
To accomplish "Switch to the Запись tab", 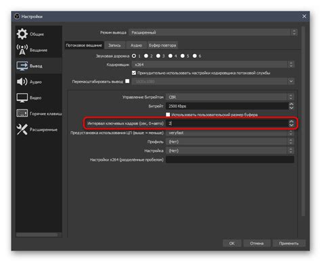I will [114, 45].
